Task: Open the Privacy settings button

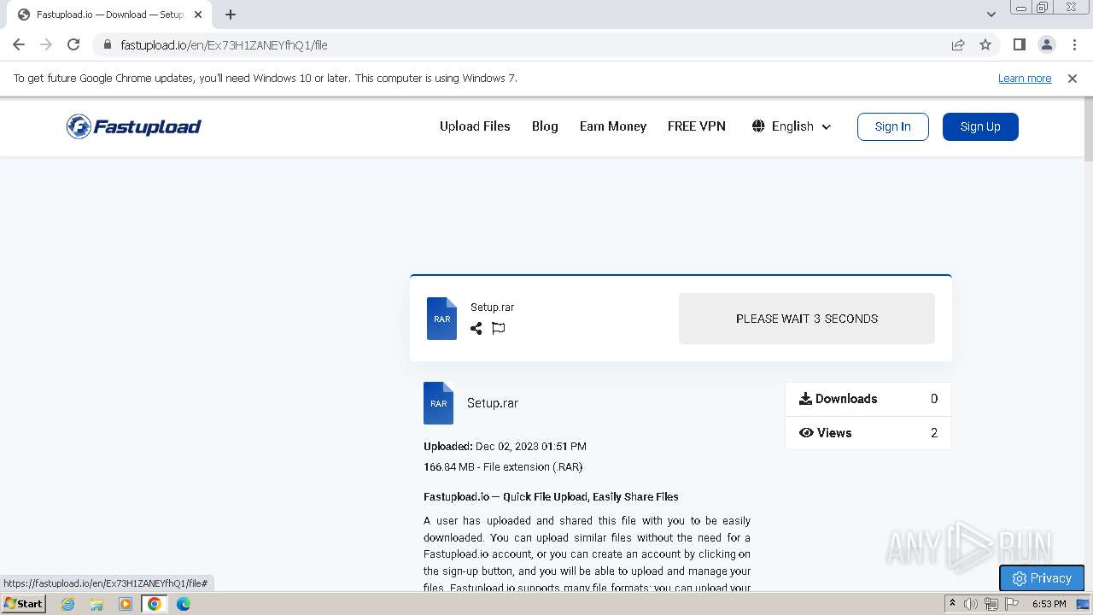Action: point(1042,578)
